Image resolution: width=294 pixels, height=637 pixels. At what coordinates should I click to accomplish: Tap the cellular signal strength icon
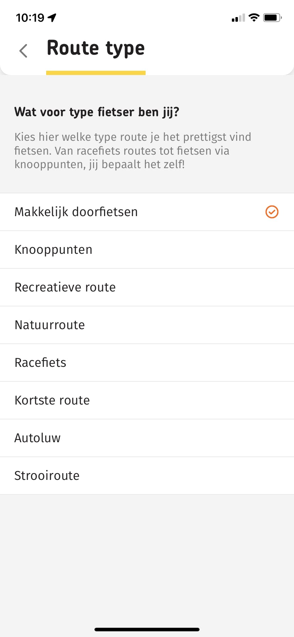click(238, 18)
